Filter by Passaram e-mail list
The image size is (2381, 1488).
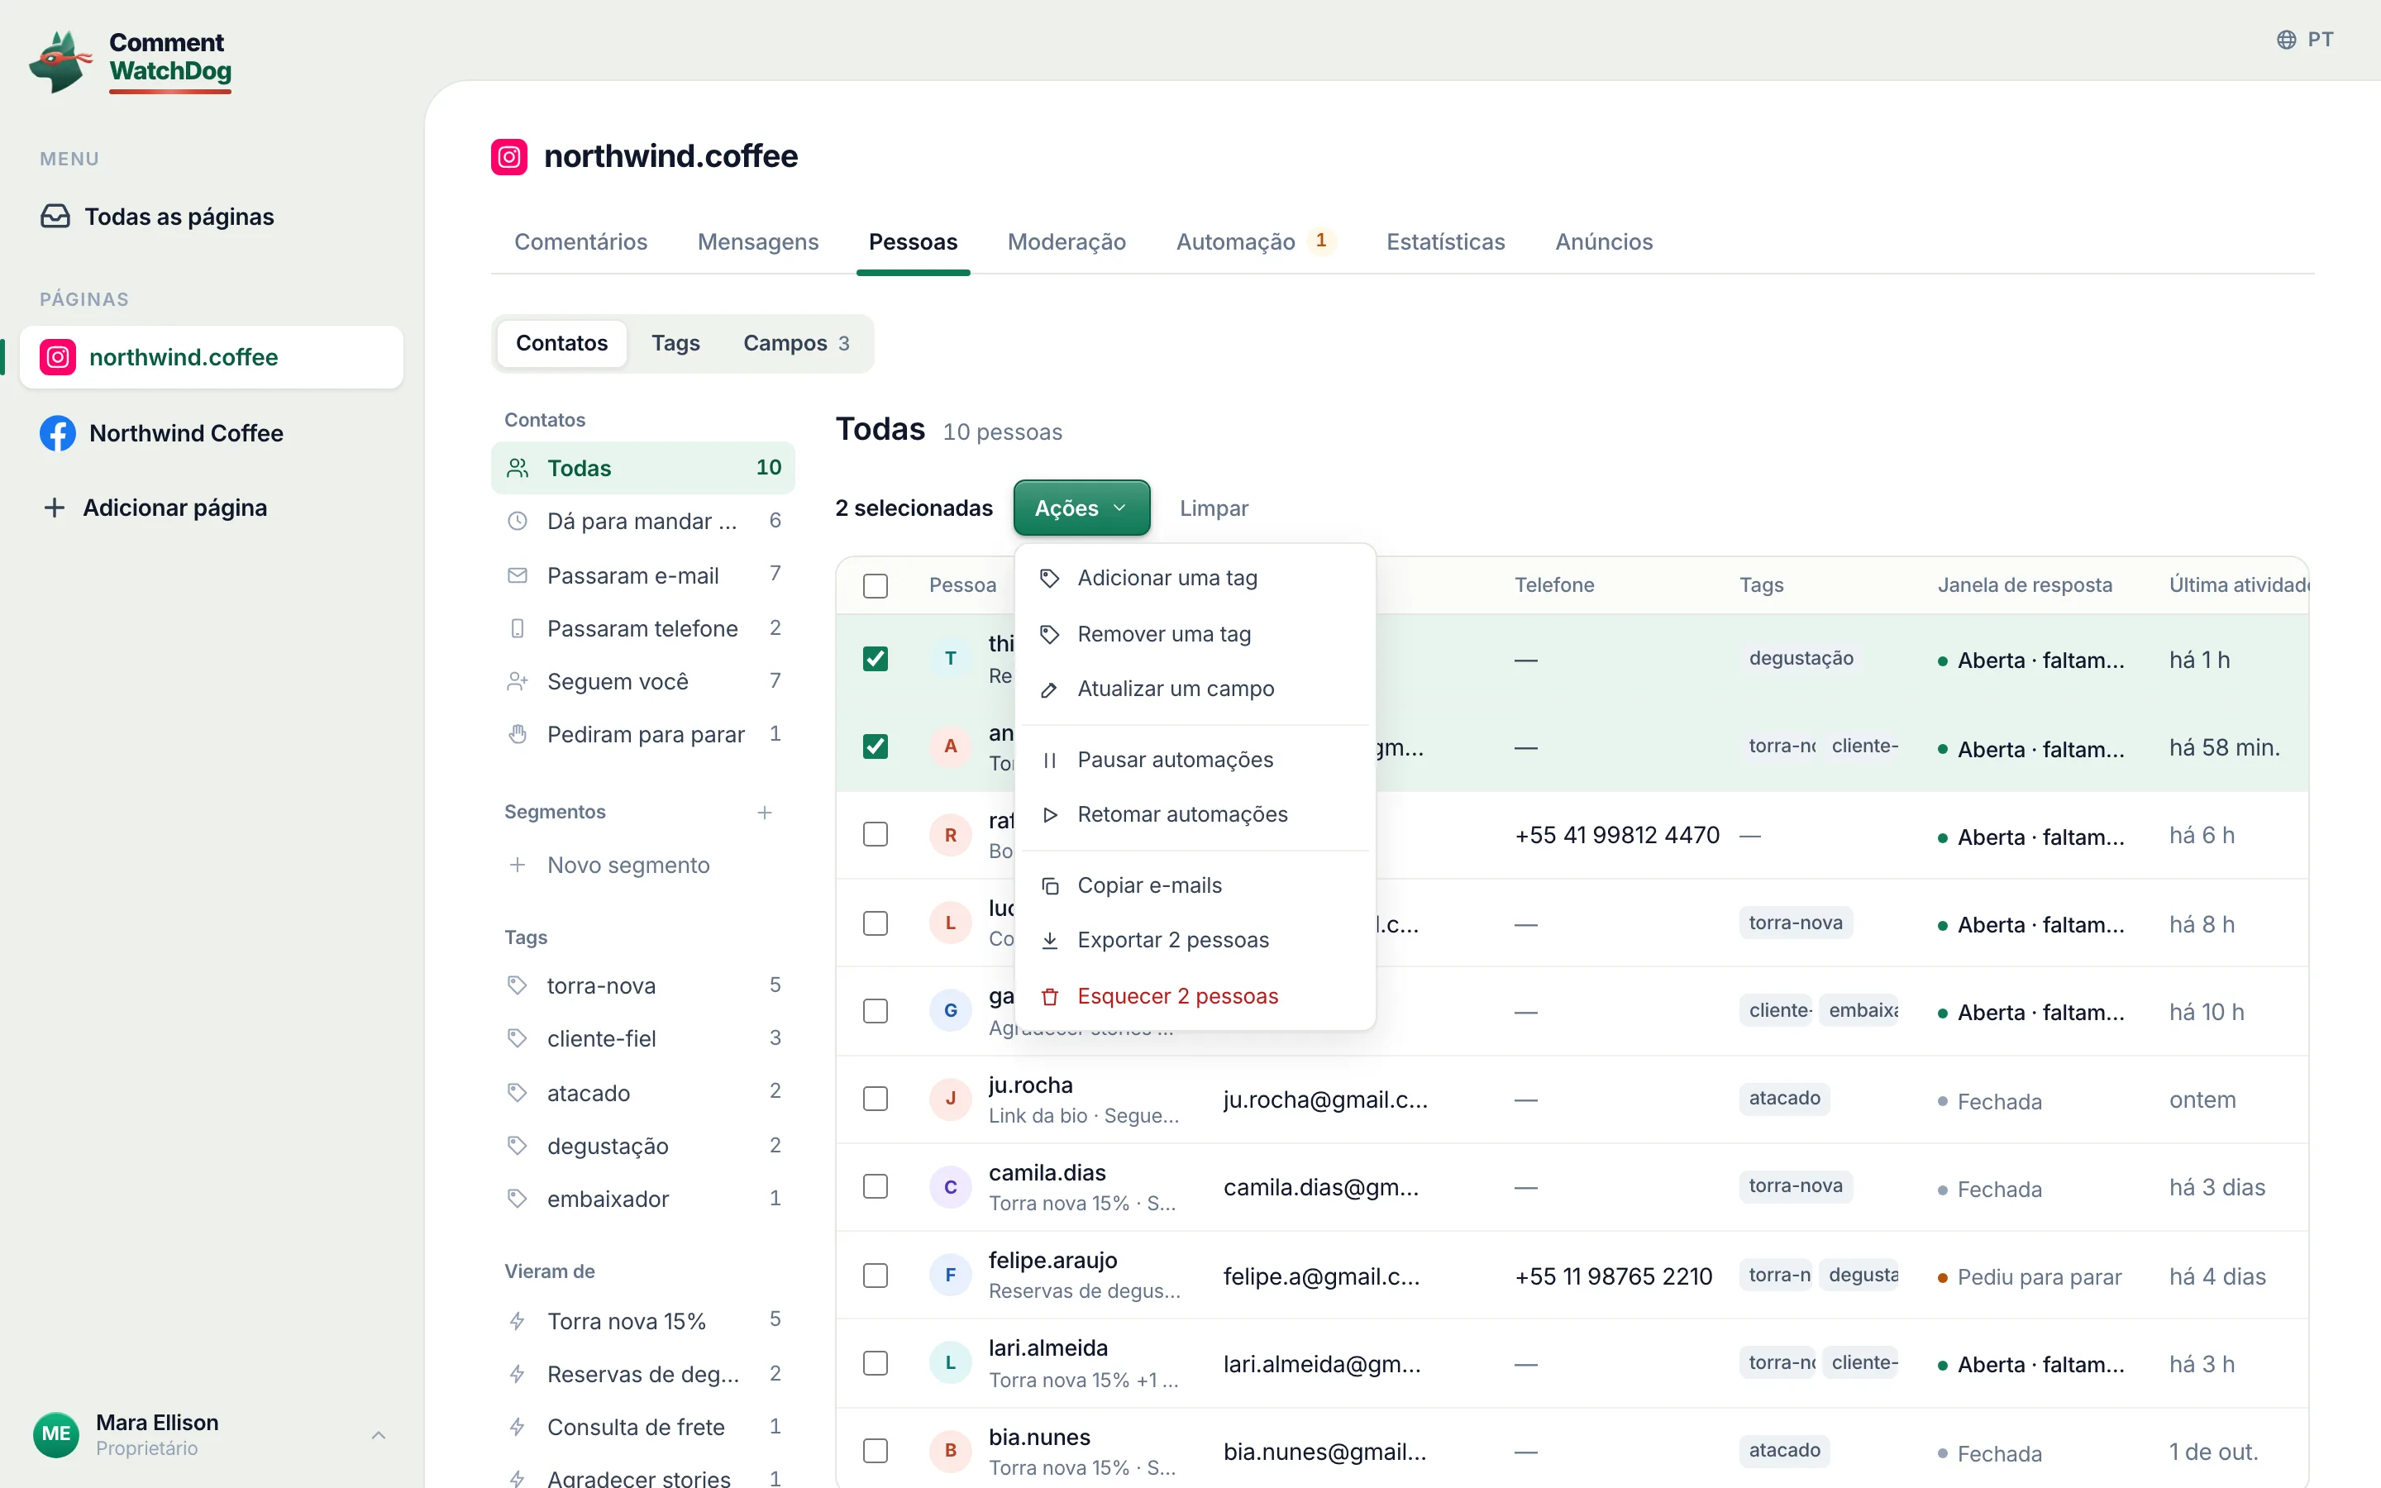click(x=643, y=575)
